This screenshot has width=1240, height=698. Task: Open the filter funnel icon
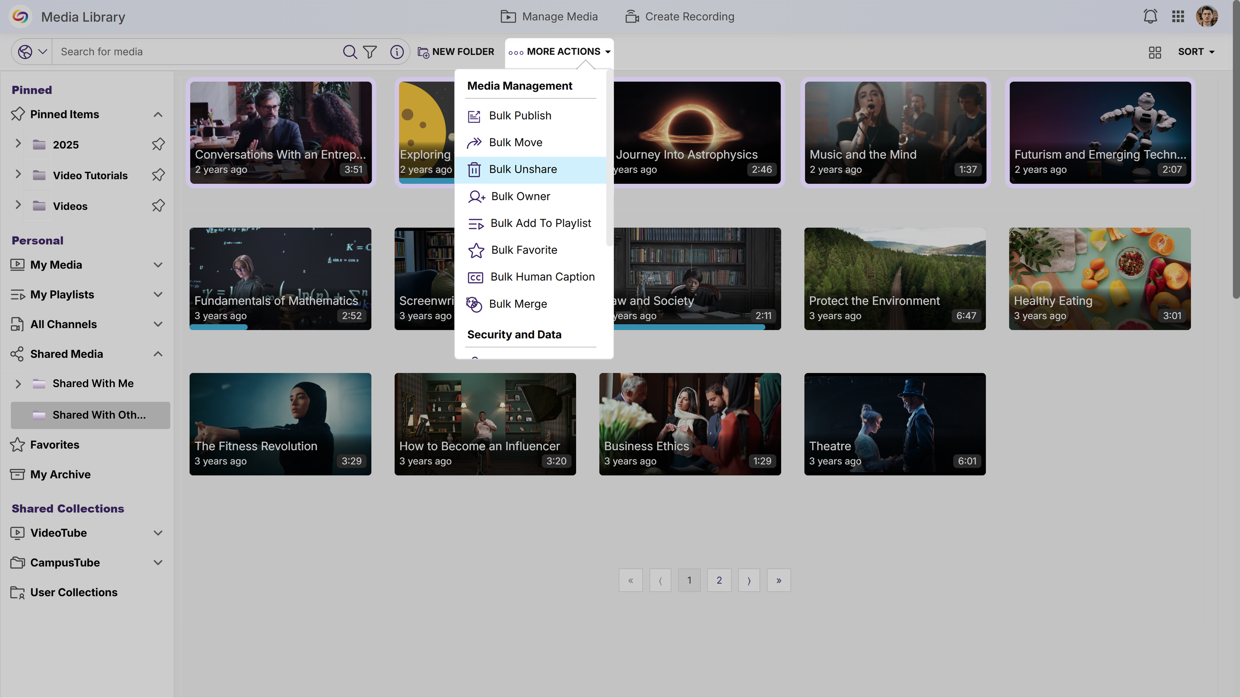[x=370, y=51]
